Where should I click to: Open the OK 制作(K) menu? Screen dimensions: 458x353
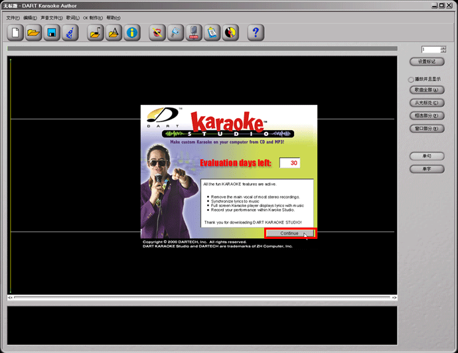pyautogui.click(x=93, y=18)
